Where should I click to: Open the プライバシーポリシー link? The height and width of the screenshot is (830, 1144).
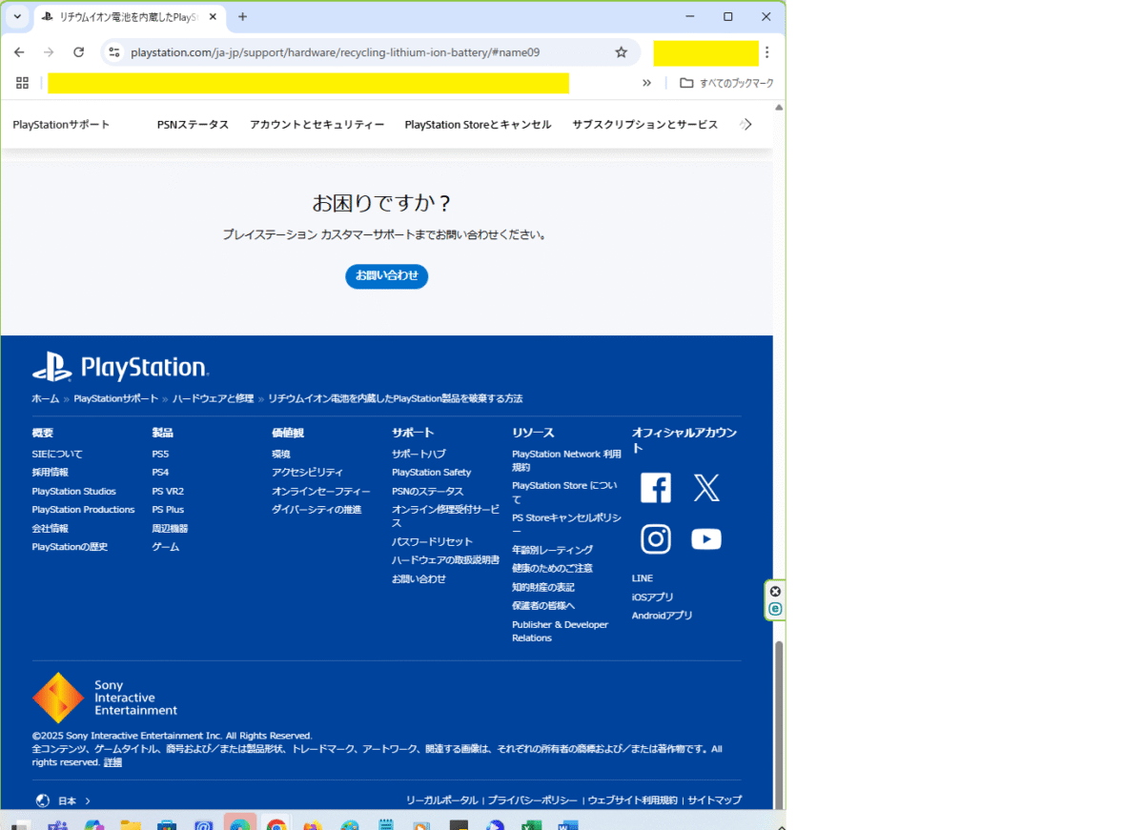pyautogui.click(x=532, y=800)
